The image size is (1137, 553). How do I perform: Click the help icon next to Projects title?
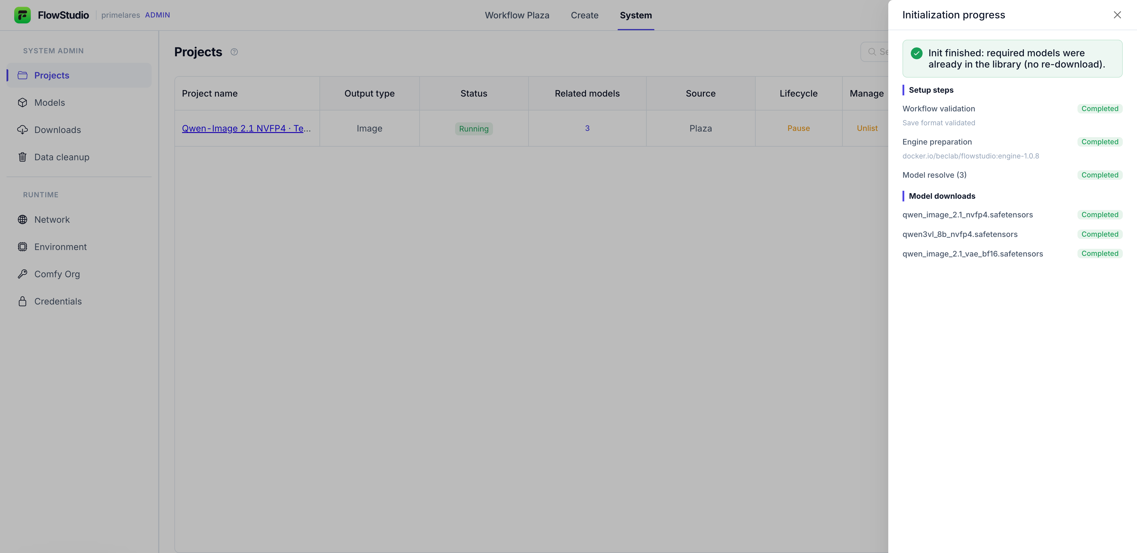234,52
